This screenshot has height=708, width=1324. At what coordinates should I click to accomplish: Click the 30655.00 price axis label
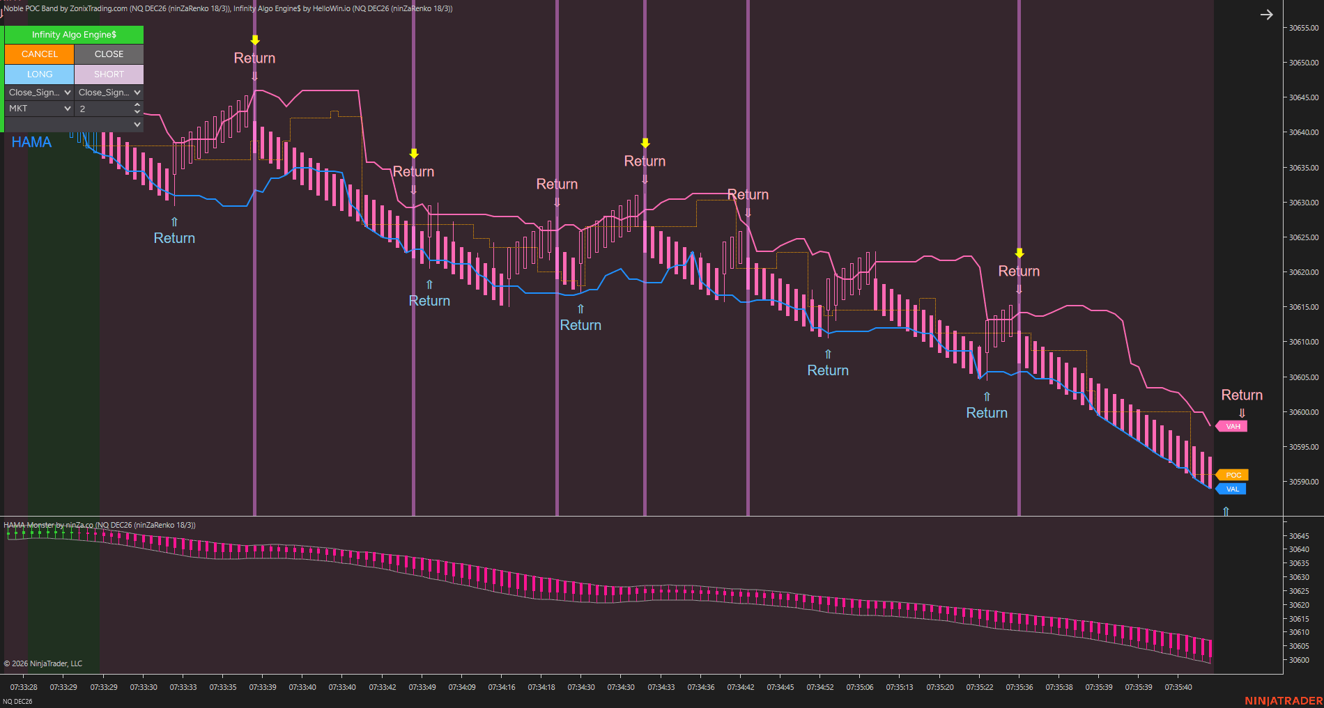[x=1303, y=28]
